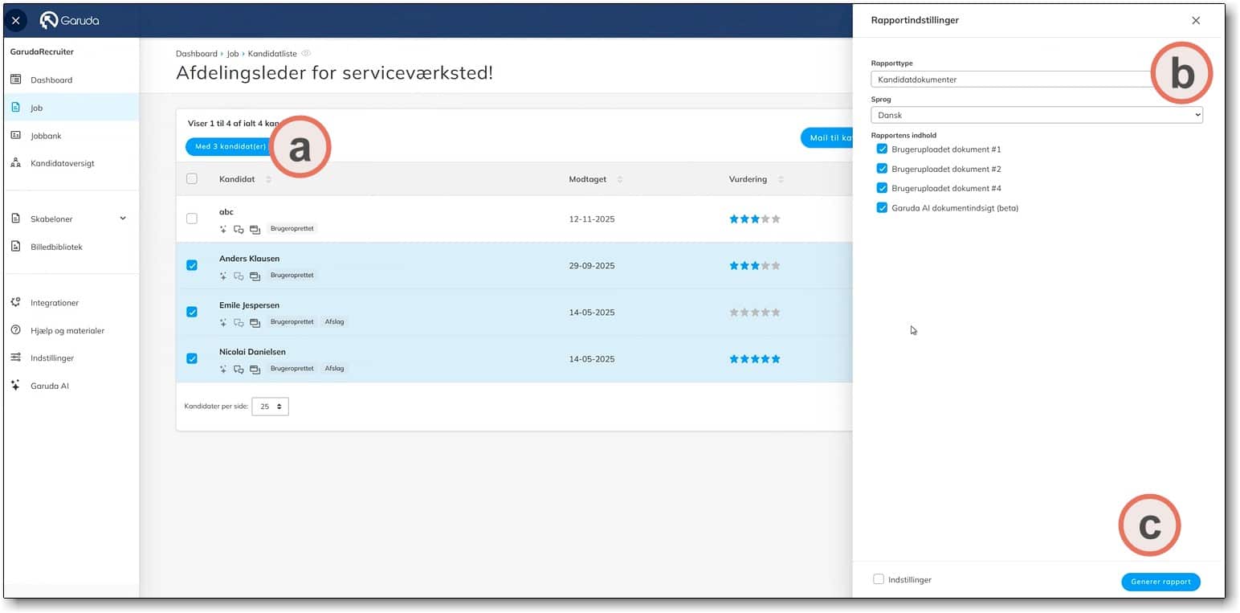
Task: Click documents icon under Nicolai Danielsen
Action: coord(255,369)
